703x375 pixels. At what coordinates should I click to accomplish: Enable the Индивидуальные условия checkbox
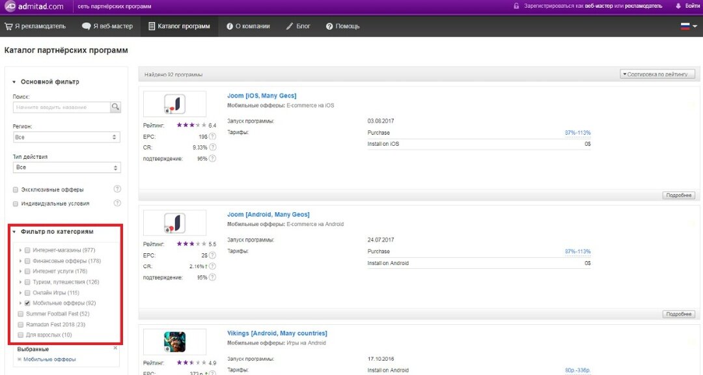point(16,204)
